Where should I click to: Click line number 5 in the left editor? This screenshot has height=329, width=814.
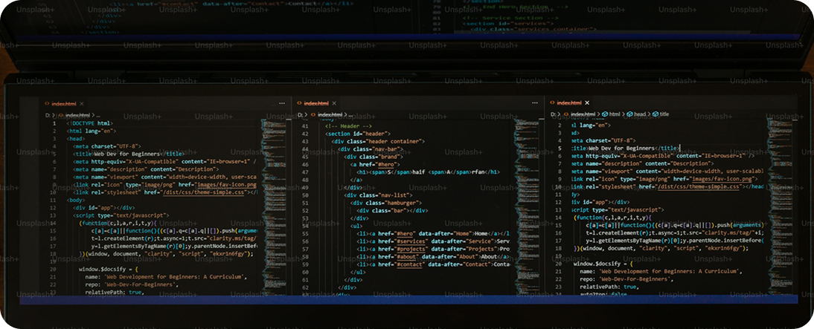(x=54, y=154)
